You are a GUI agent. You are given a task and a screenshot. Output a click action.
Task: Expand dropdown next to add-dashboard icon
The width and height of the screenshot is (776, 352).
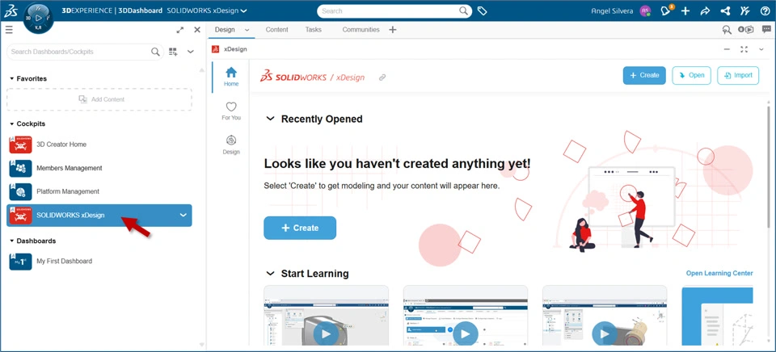tap(190, 52)
